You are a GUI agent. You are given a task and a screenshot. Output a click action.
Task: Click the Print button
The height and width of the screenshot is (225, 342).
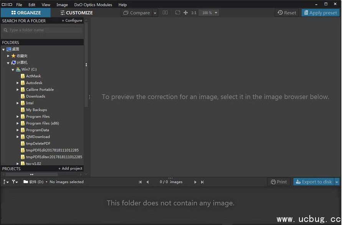click(279, 182)
